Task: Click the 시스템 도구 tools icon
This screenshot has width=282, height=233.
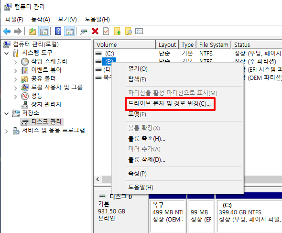Action: pyautogui.click(x=16, y=53)
